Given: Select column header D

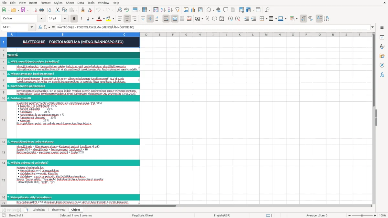Looking at the screenshot, I should (x=146, y=35).
